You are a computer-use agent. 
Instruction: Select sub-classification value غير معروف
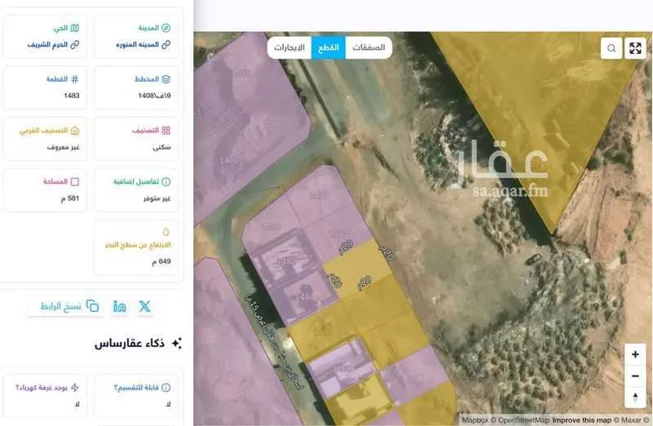tap(64, 147)
